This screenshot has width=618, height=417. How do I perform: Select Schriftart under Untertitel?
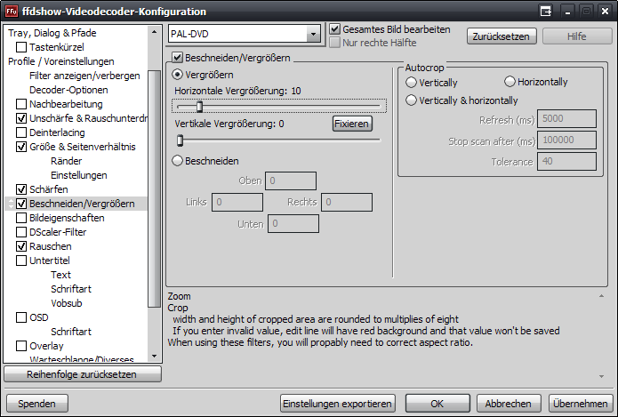71,289
